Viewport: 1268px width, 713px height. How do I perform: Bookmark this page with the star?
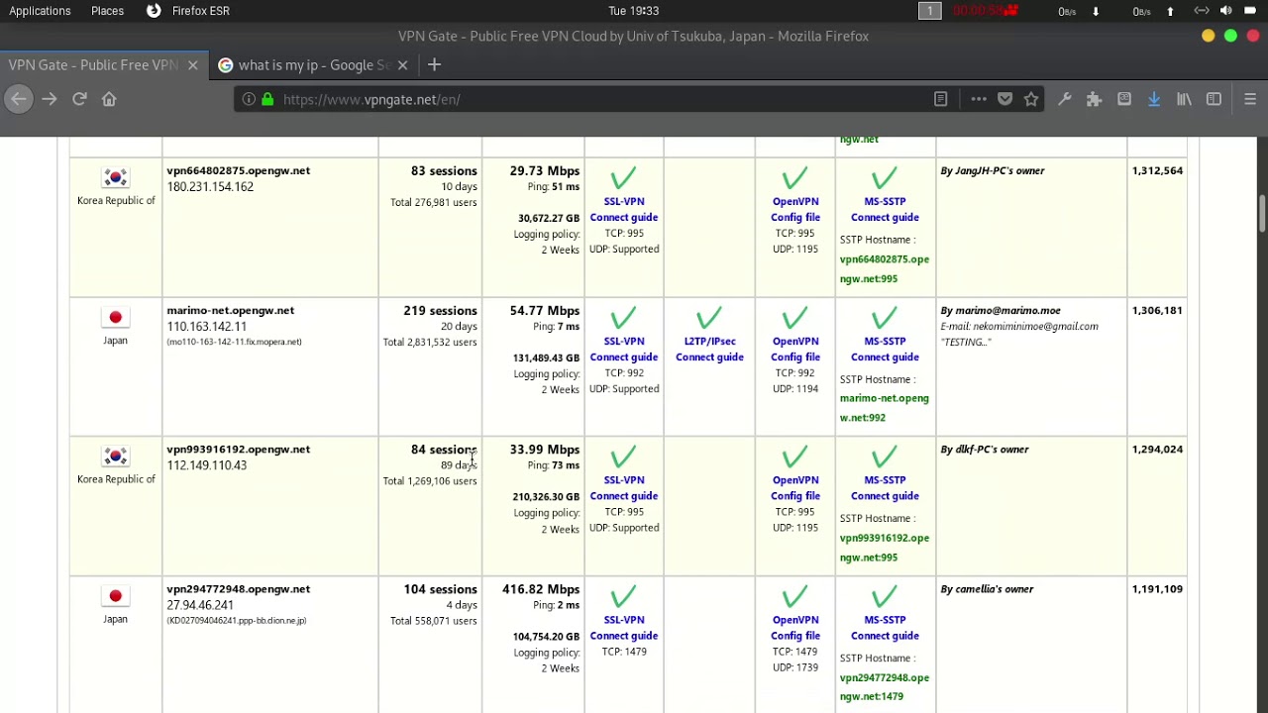(1031, 99)
